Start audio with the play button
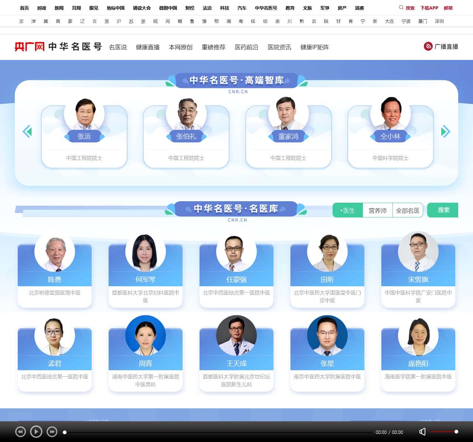This screenshot has height=442, width=473. [36, 432]
